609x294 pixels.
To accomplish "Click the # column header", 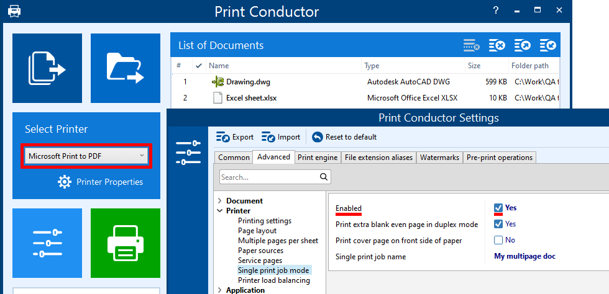I will 181,66.
